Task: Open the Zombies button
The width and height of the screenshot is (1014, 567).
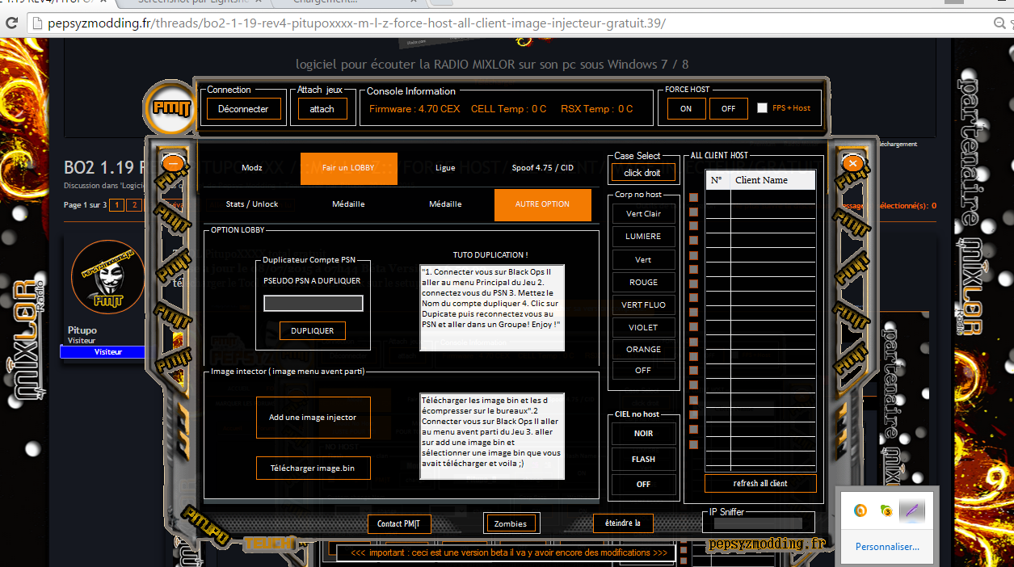Action: point(511,523)
